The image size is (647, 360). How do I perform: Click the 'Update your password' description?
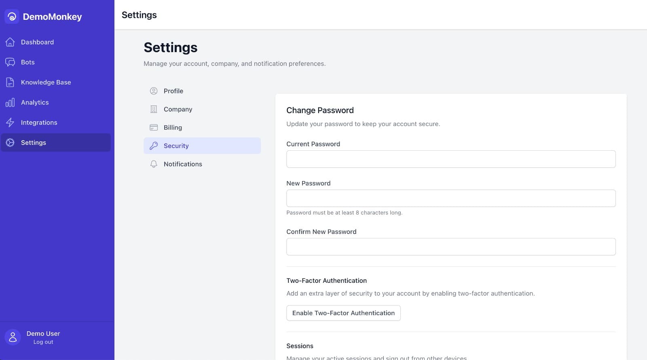point(363,124)
